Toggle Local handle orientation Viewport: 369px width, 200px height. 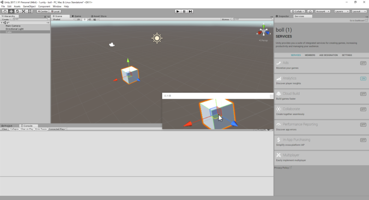point(55,11)
